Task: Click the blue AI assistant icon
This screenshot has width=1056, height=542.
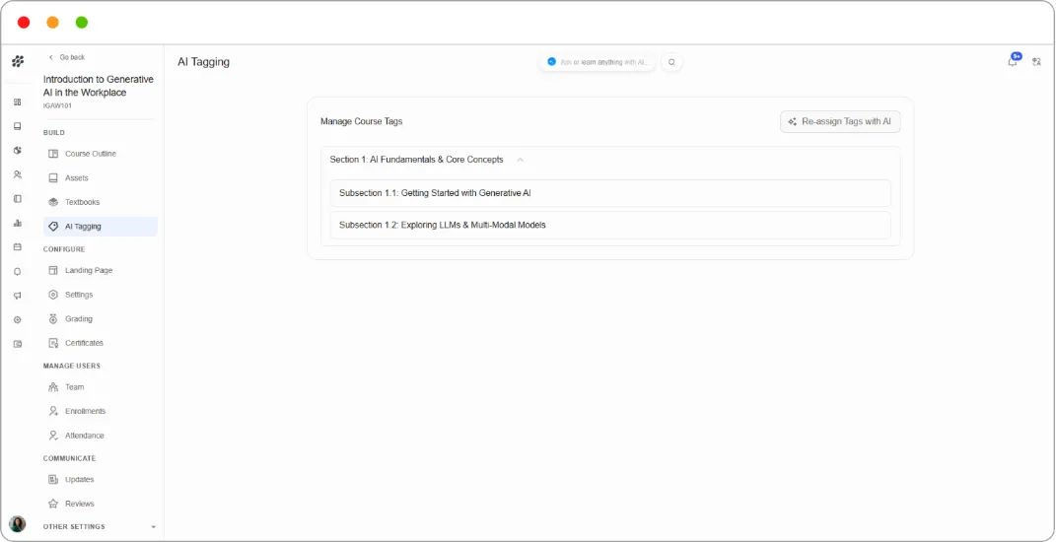Action: coord(551,62)
